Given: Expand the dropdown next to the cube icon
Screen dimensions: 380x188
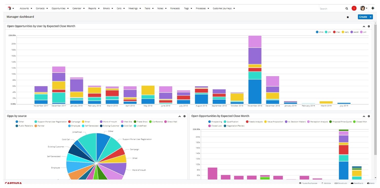Looking at the screenshot, I should tap(13, 8).
